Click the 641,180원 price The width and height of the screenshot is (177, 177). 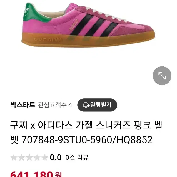pos(36,174)
